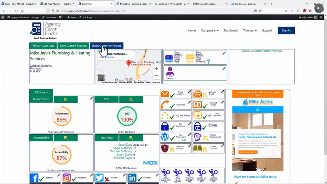Click the WordPress Site Framework icon
This screenshot has width=327, height=184.
click(165, 137)
